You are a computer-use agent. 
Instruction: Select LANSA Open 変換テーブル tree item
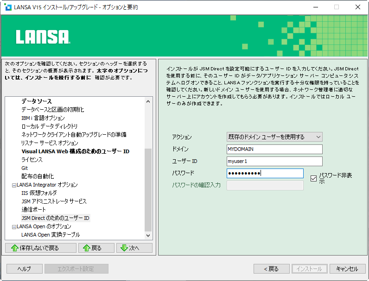point(51,235)
